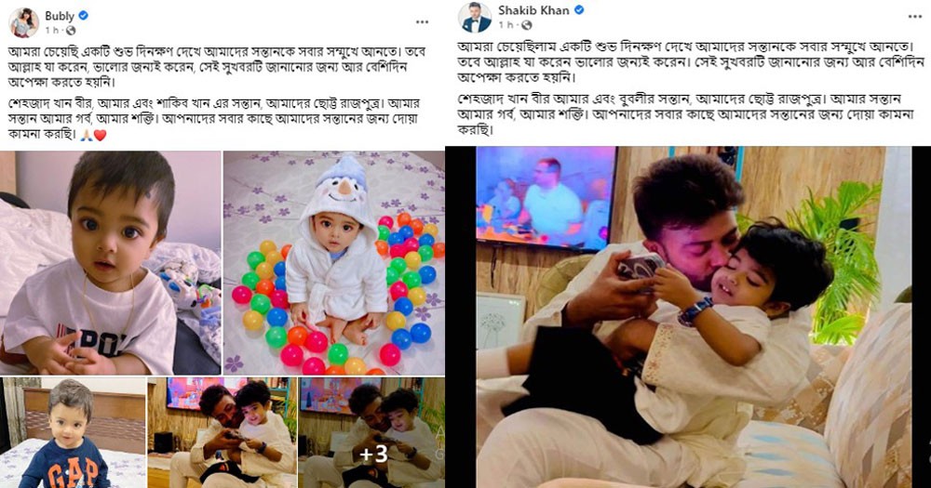View the +3 more photos overlay
Viewport: 931px width, 488px height.
pos(371,432)
